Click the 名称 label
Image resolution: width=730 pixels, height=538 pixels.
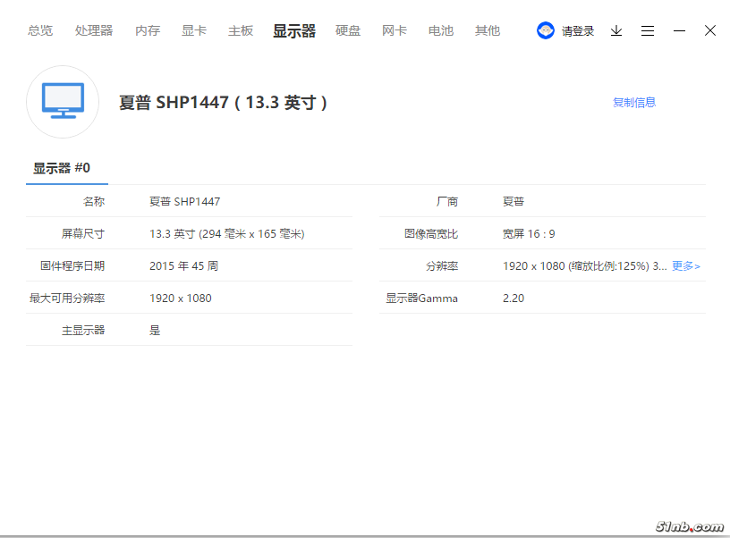pos(94,202)
